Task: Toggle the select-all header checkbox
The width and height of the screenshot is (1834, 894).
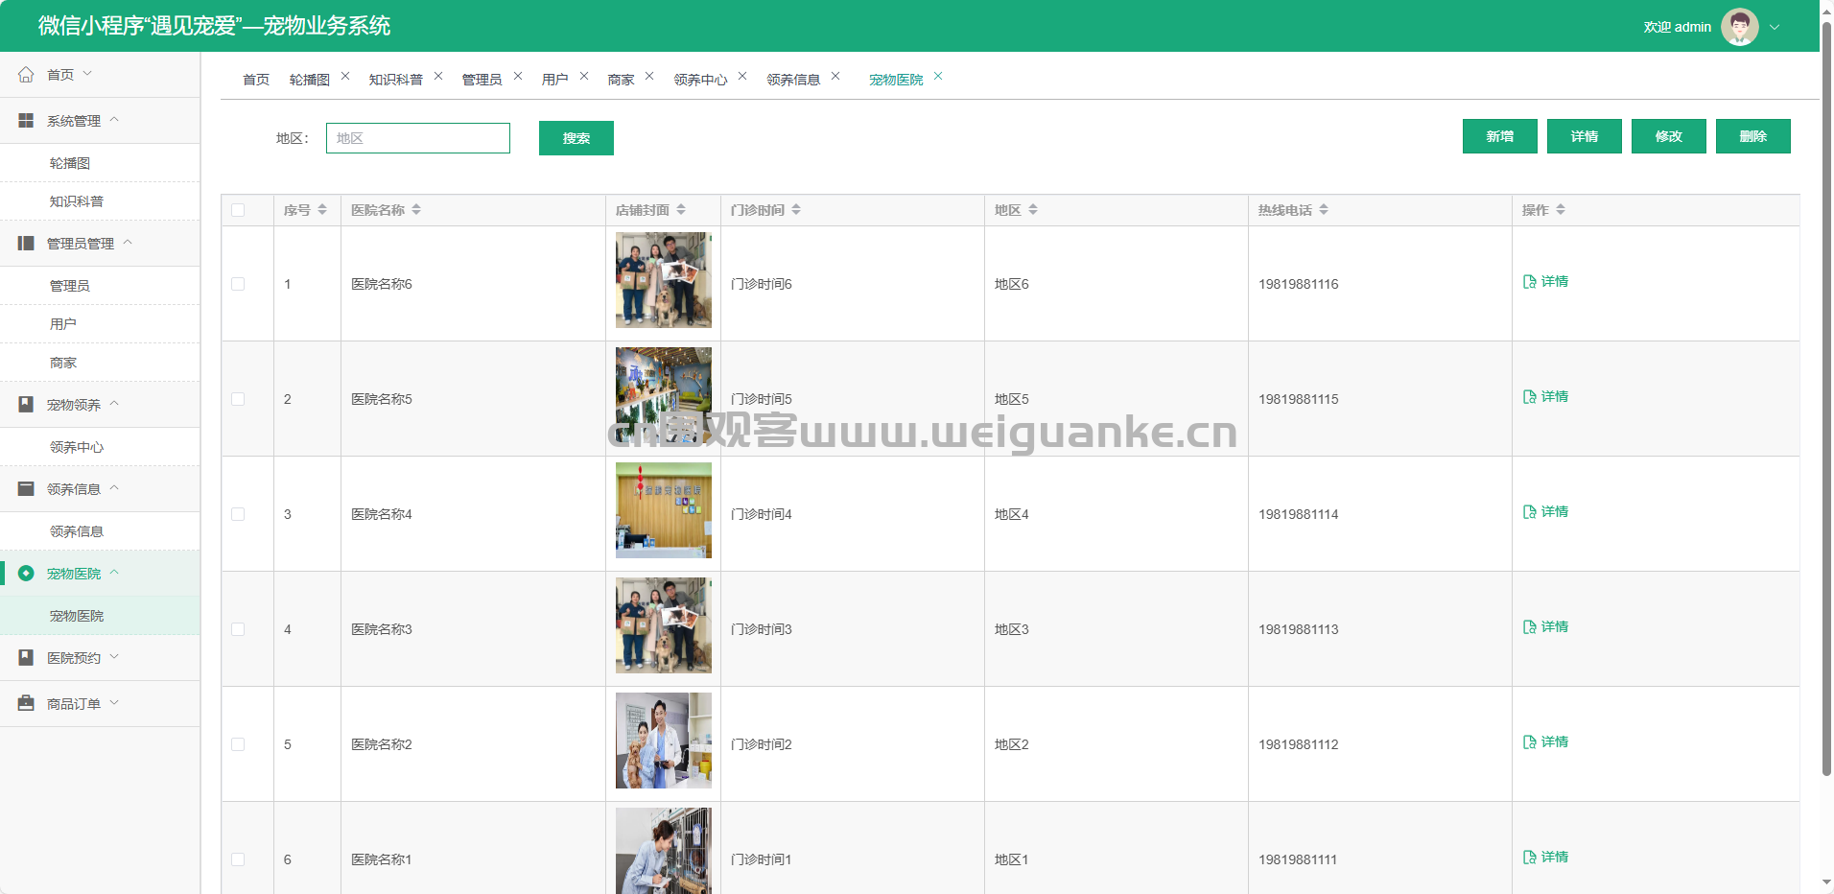Action: coord(238,210)
